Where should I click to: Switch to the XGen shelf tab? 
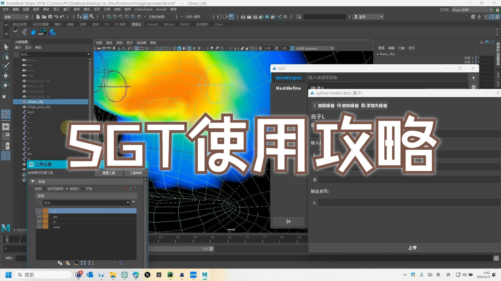(219, 24)
